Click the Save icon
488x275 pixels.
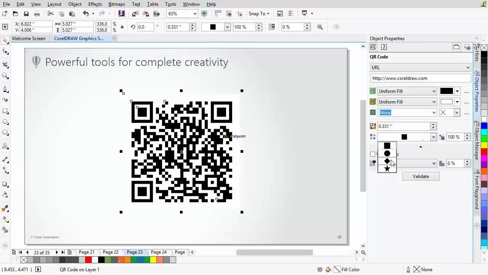pos(26,13)
